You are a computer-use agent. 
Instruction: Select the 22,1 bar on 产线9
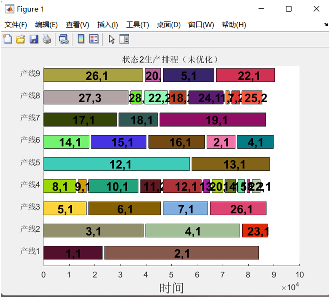(245, 75)
